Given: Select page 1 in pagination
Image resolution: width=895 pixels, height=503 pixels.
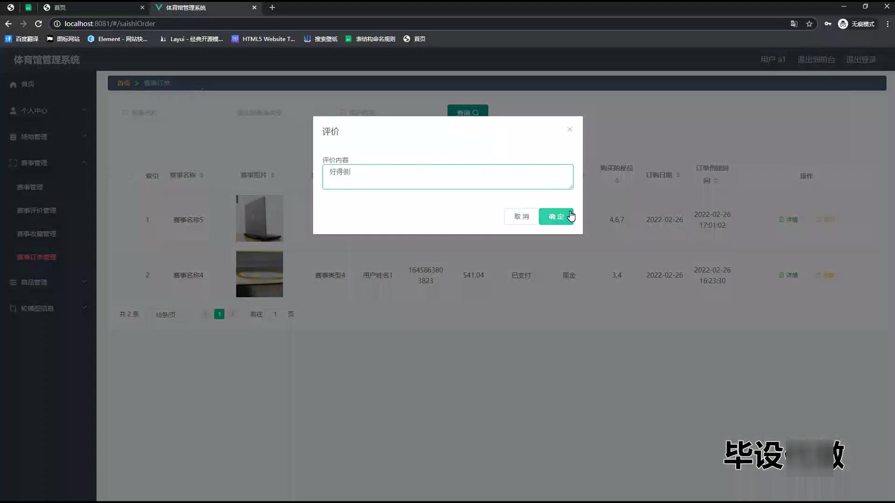Looking at the screenshot, I should click(x=219, y=314).
